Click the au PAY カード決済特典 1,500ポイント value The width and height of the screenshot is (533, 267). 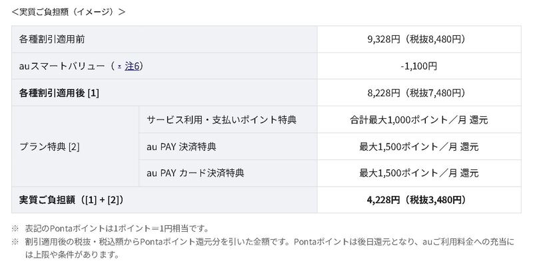(419, 173)
